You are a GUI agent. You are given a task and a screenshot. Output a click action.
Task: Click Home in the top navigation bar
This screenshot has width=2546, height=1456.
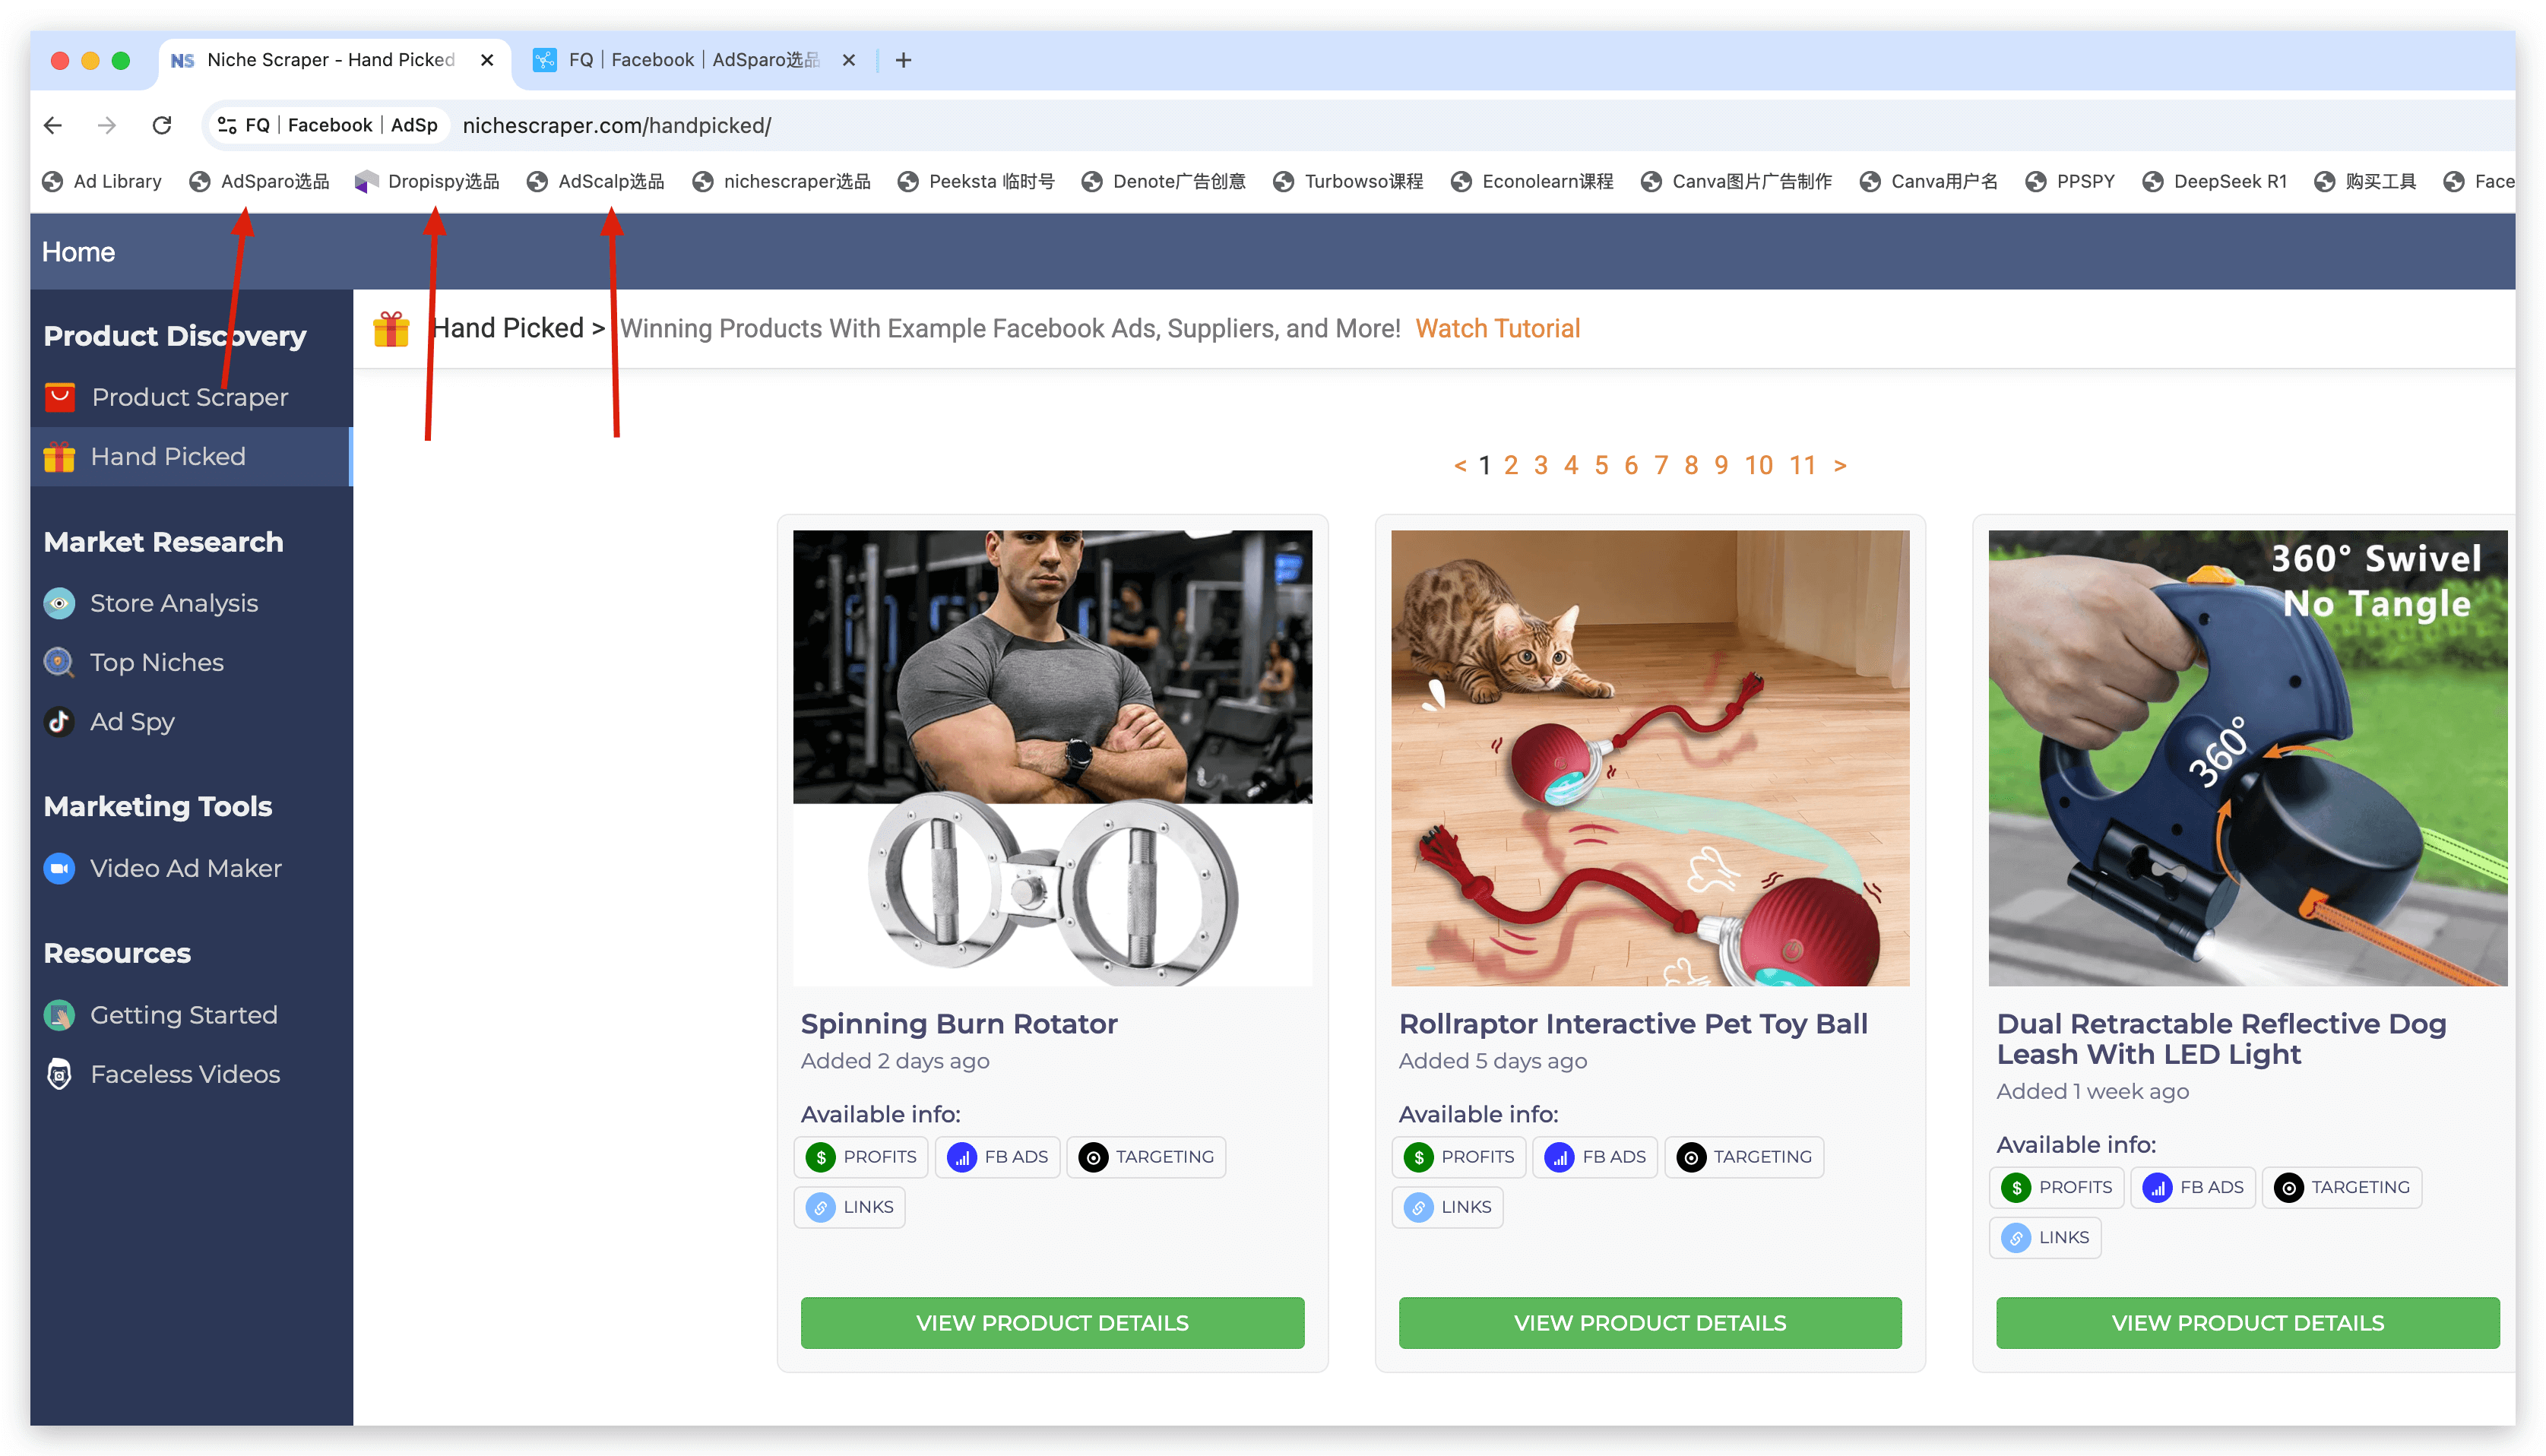[x=78, y=251]
